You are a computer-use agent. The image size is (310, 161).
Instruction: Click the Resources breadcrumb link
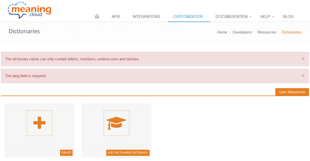click(266, 32)
